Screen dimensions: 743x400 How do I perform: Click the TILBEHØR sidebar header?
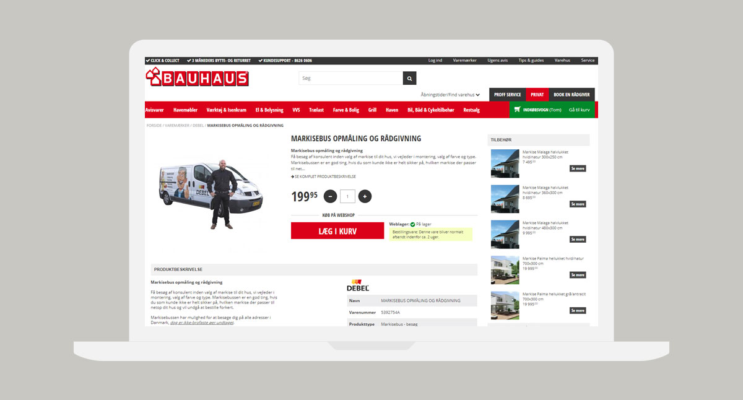539,140
